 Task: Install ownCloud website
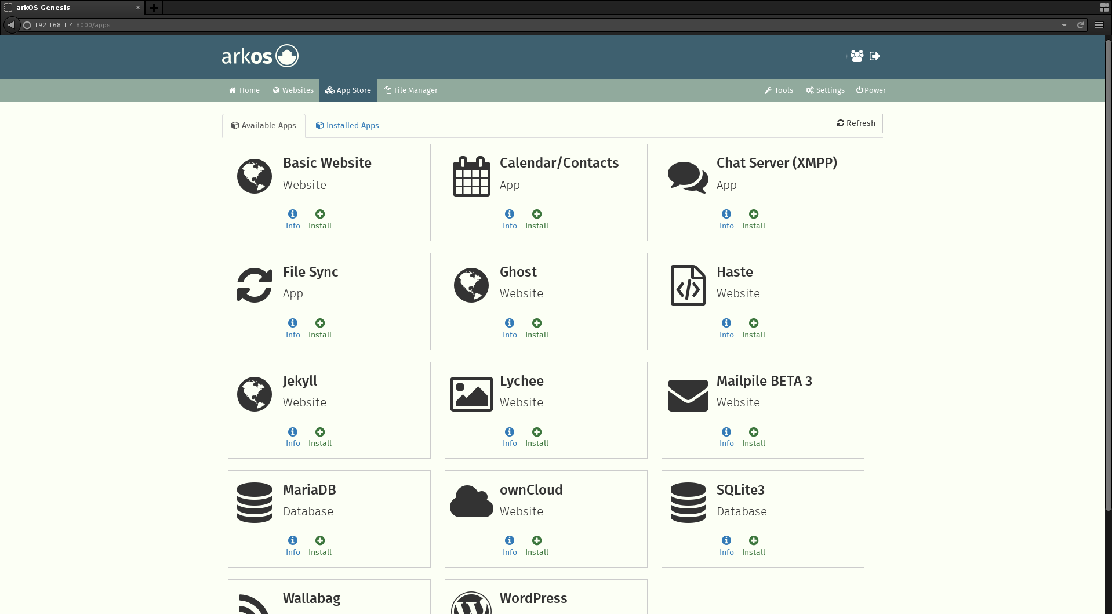coord(537,546)
